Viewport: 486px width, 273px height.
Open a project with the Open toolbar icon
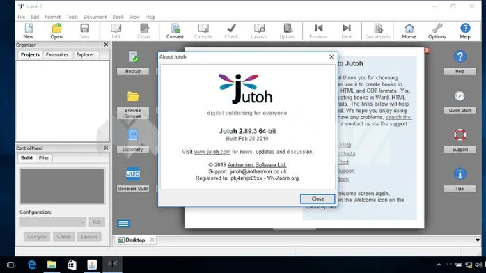56,31
